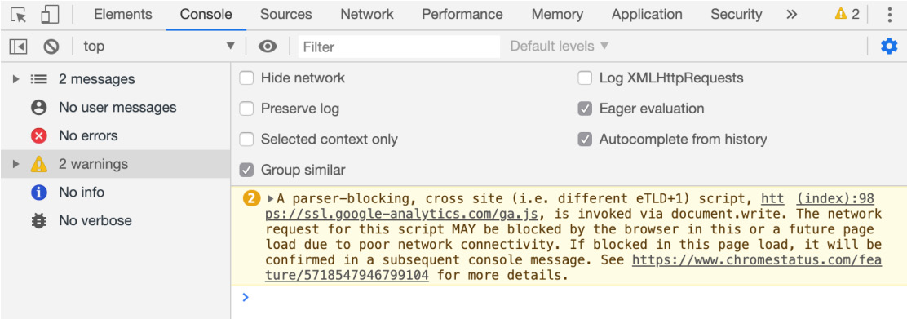This screenshot has height=319, width=907.
Task: Uncheck the Eager evaluation checkbox
Action: point(586,109)
